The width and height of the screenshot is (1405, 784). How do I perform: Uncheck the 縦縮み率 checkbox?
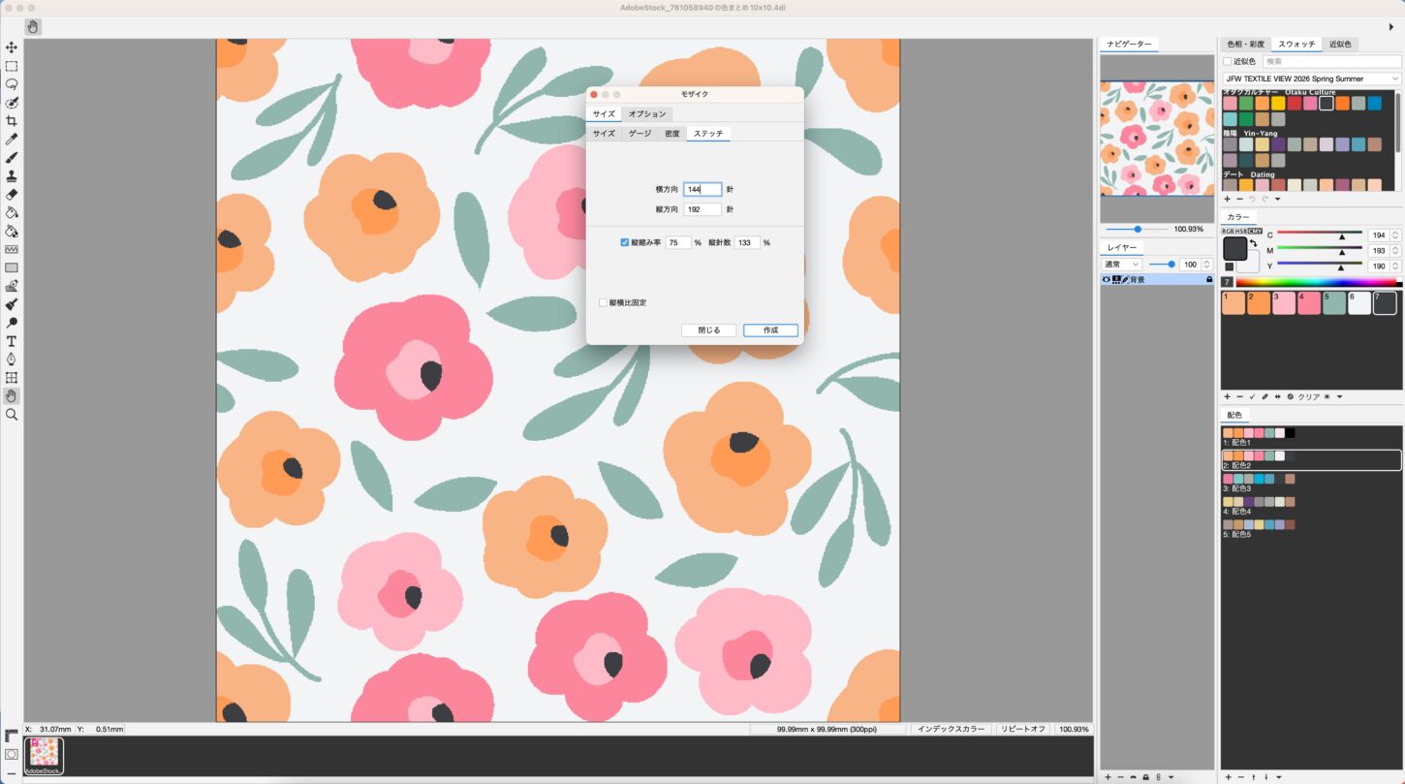tap(625, 242)
